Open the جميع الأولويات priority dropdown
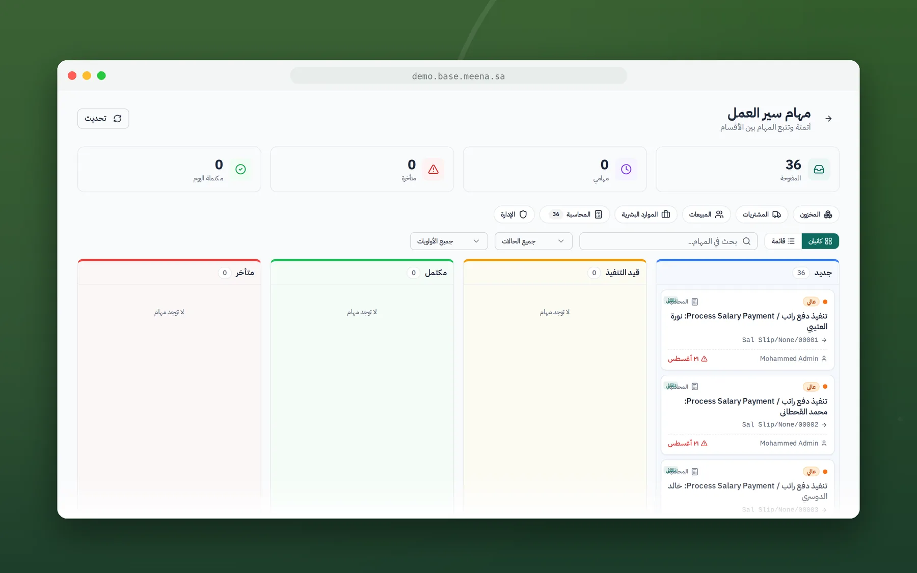 (449, 241)
